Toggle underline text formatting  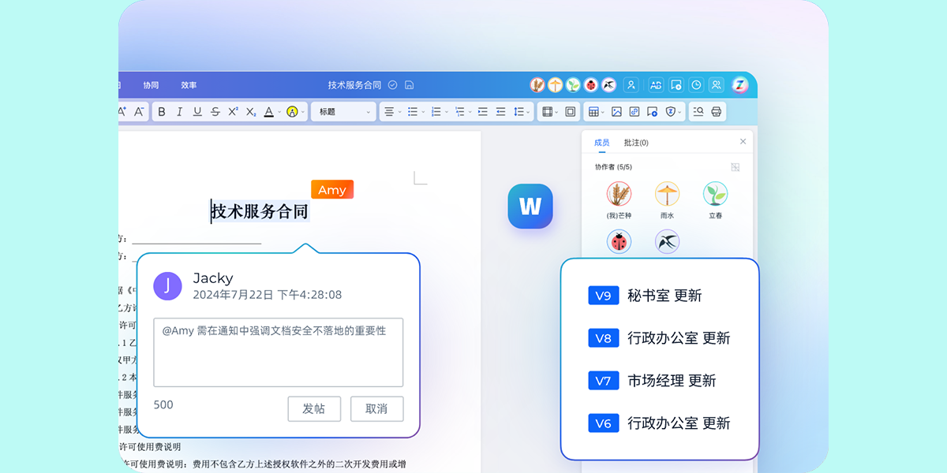(197, 112)
